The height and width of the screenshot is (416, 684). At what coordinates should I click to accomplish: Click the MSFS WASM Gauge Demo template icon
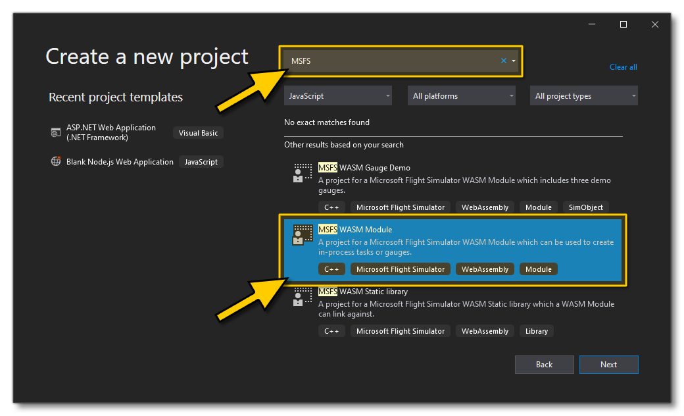click(303, 172)
